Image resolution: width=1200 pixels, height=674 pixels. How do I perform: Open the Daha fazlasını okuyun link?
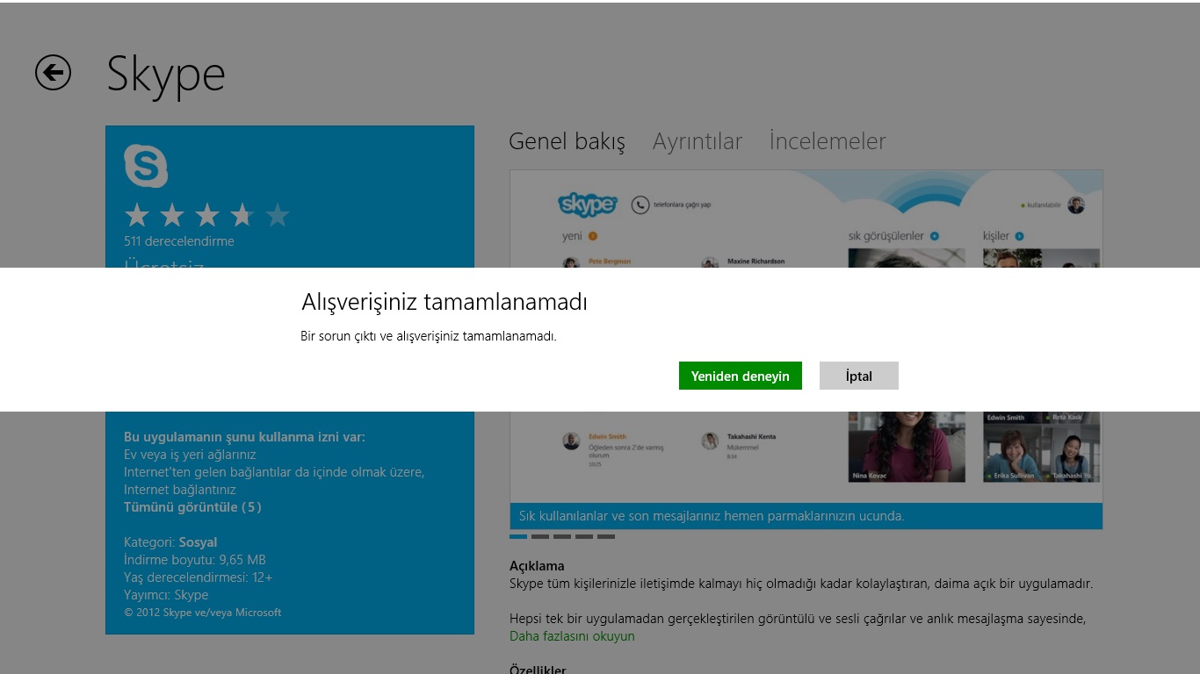coord(572,636)
